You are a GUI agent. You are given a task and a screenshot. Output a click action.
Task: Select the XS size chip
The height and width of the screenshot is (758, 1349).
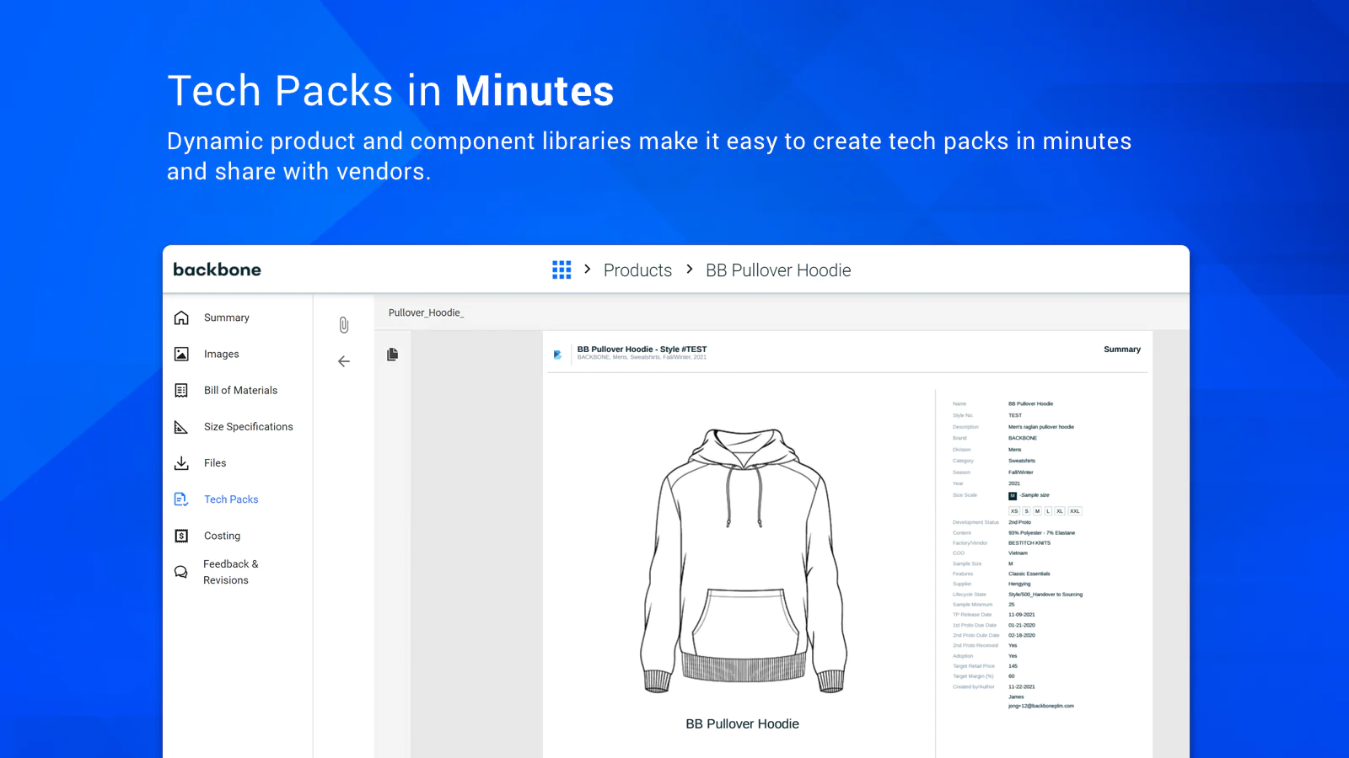1014,511
